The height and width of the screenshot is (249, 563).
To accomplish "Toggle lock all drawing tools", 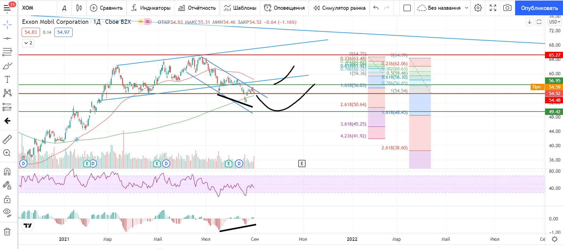I will pos(7,199).
